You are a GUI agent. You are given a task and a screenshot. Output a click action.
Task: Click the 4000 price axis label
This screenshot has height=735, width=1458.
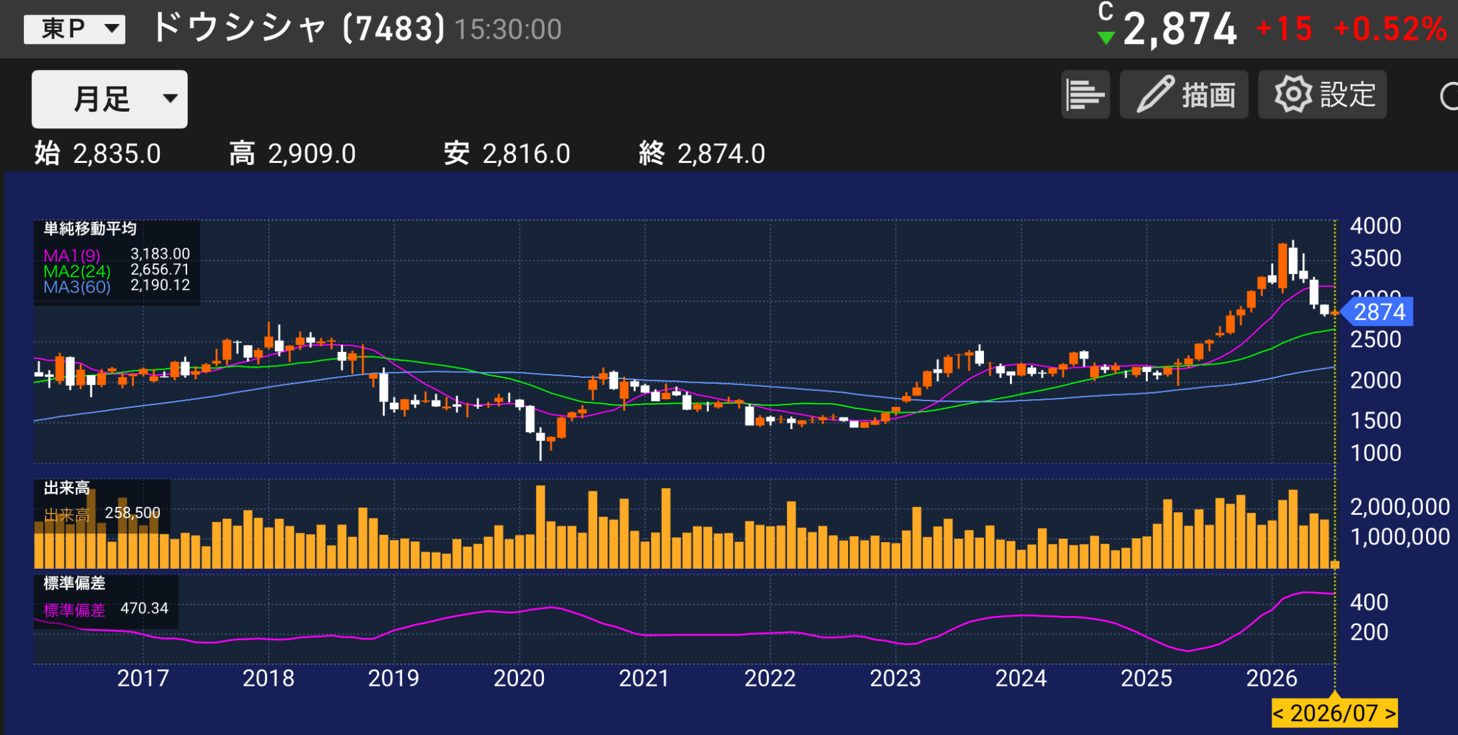pyautogui.click(x=1375, y=226)
